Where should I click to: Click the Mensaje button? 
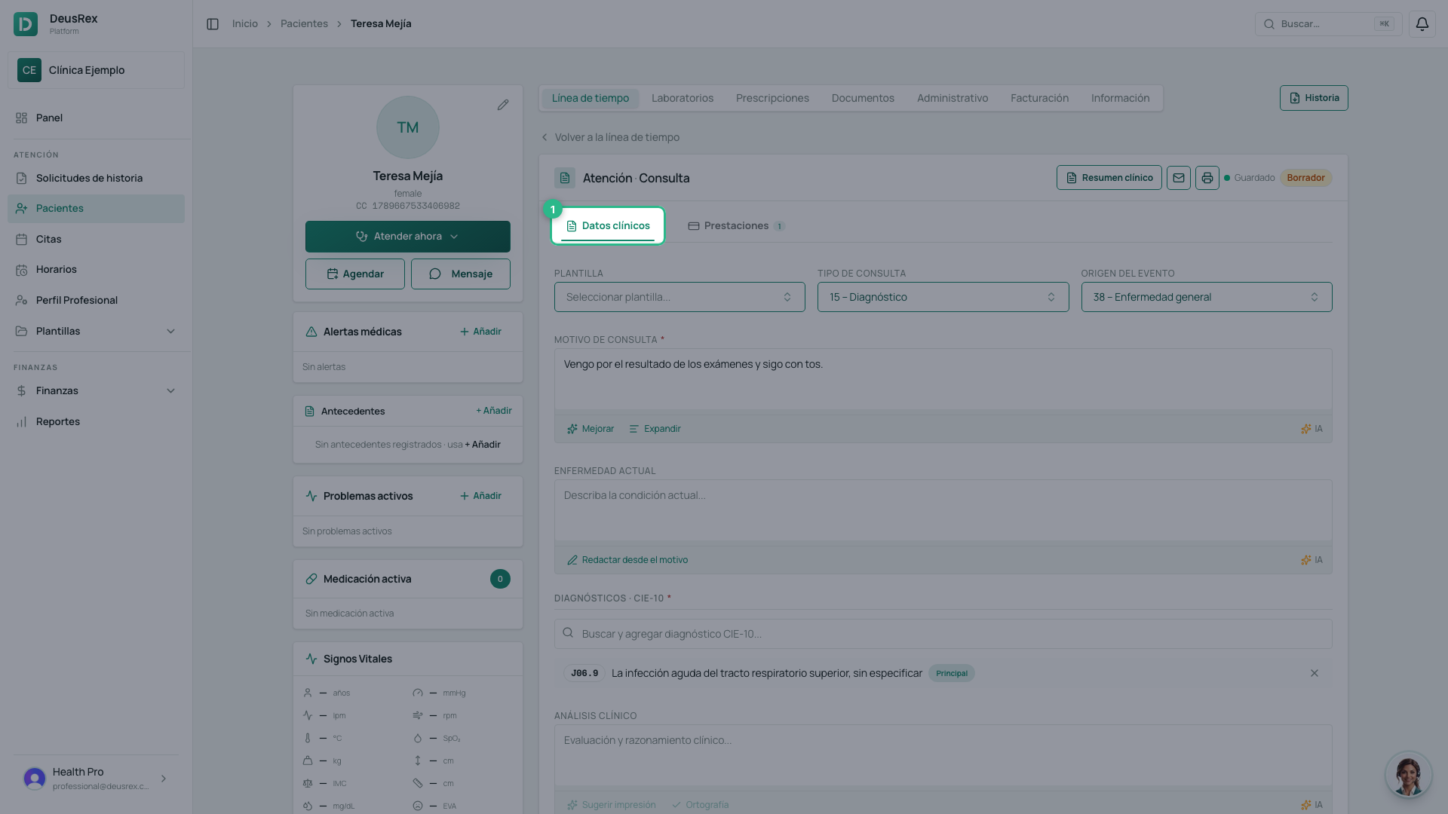click(461, 274)
